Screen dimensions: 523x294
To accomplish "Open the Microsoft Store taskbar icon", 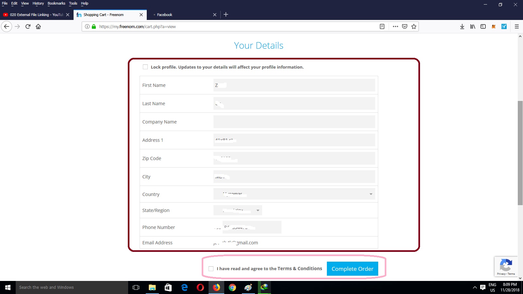I will pos(168,287).
